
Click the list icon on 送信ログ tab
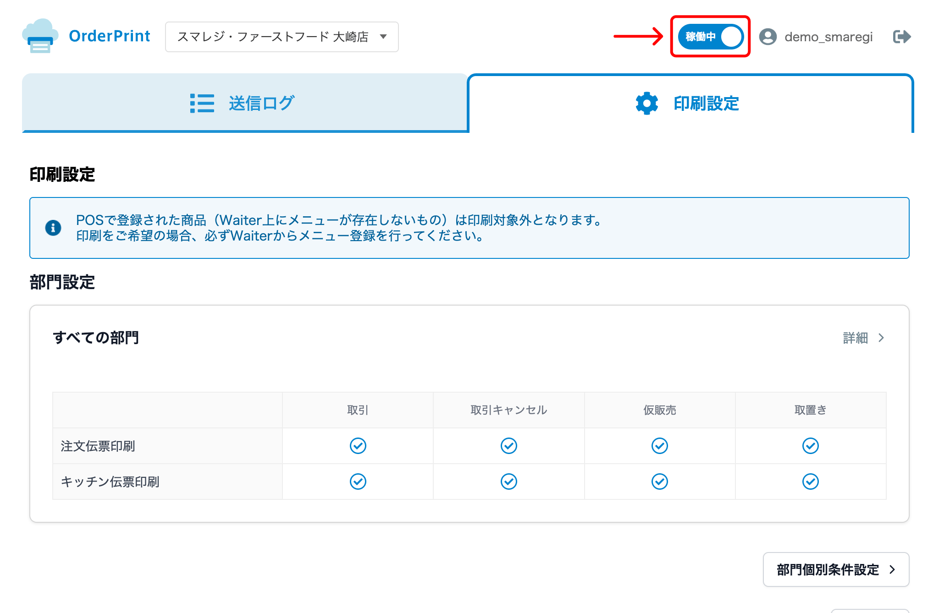(x=202, y=104)
